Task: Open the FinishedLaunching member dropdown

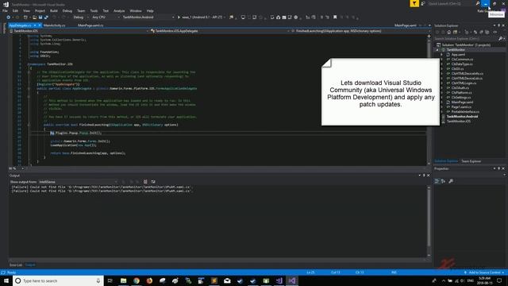Action: pos(360,31)
